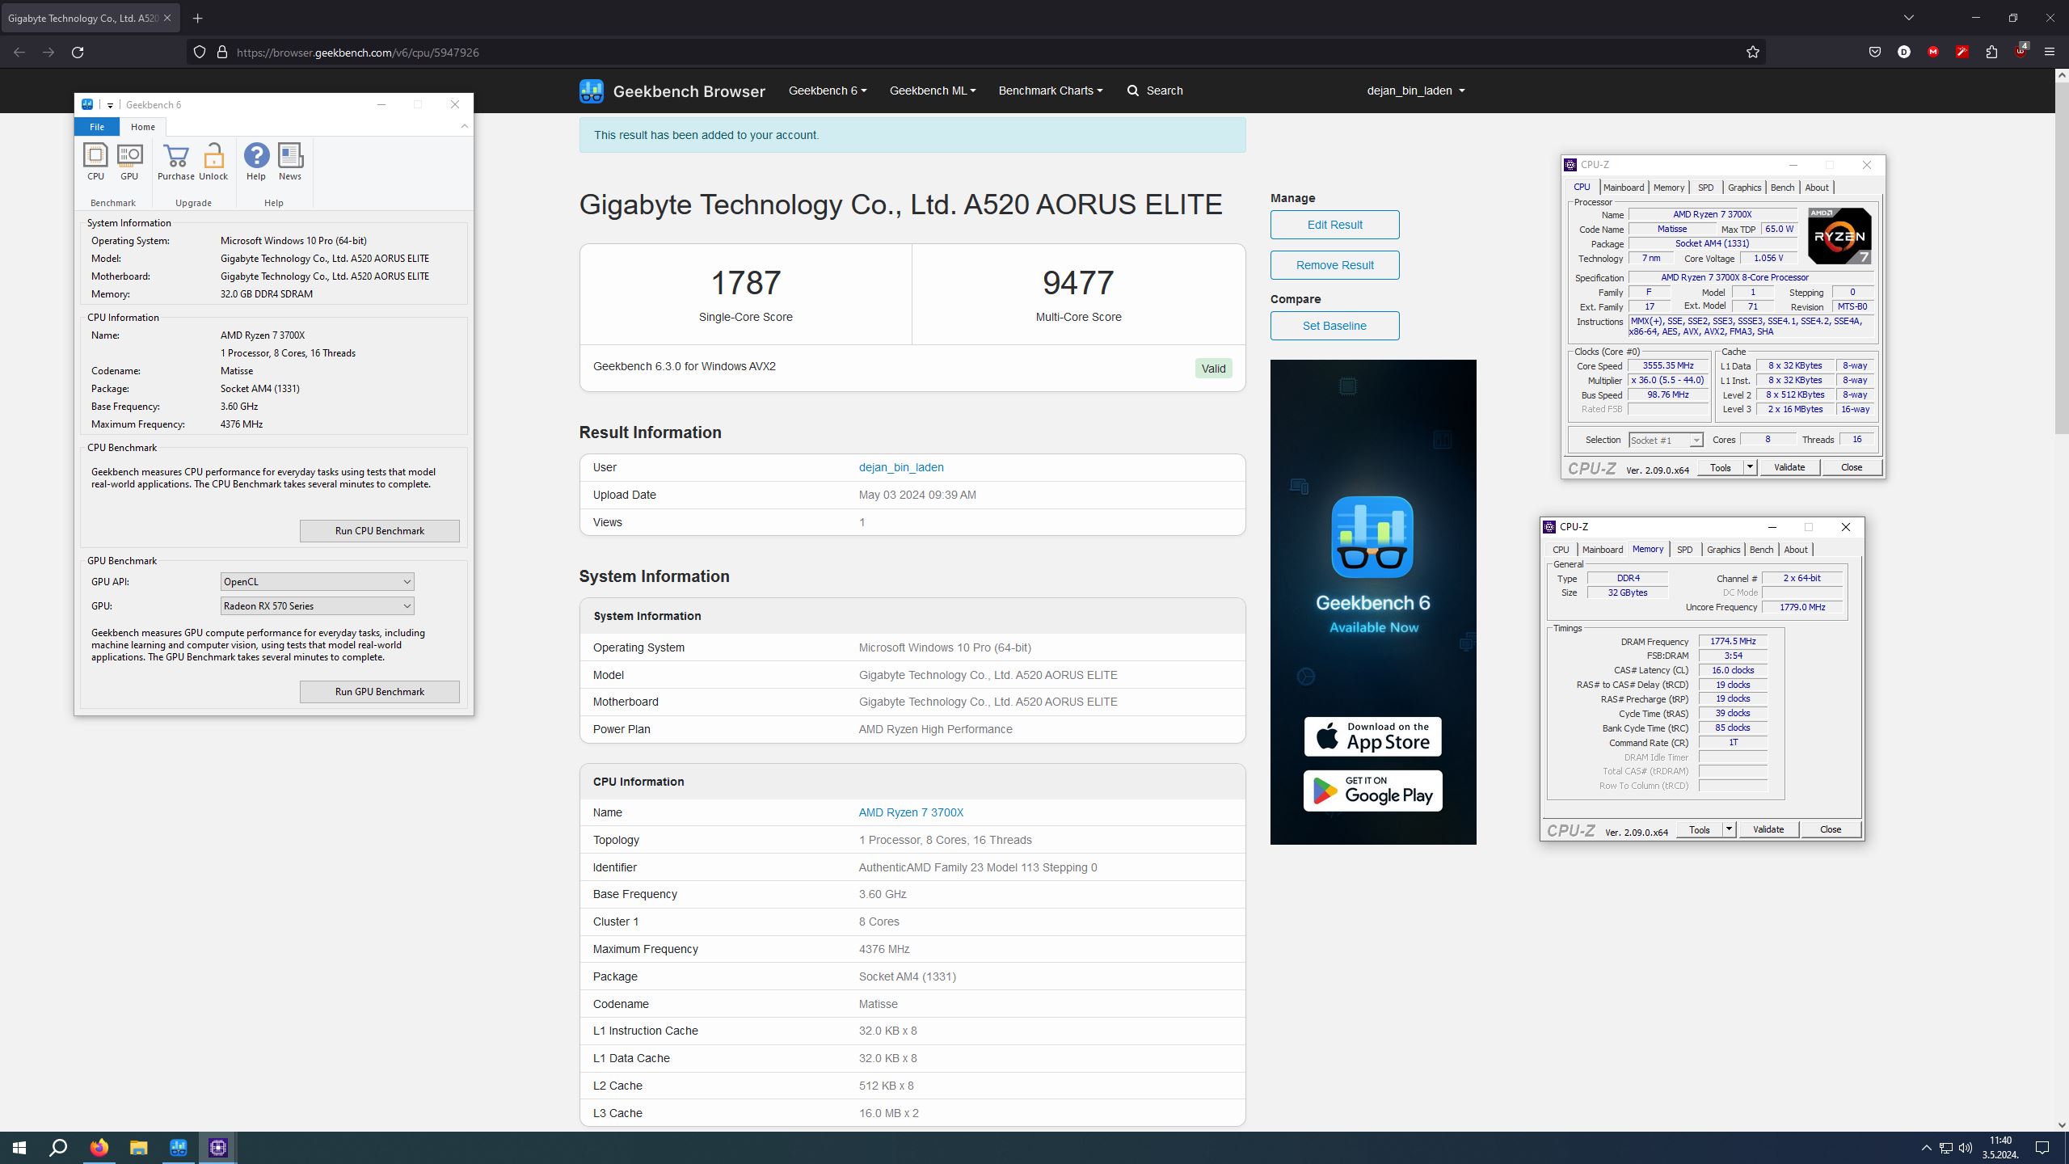Switch to About tab in lower CPU-Z
The image size is (2069, 1164).
[x=1796, y=550]
